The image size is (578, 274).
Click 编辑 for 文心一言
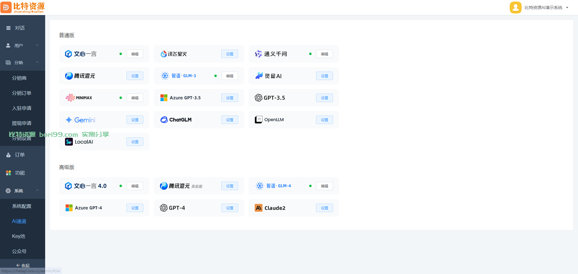click(135, 54)
